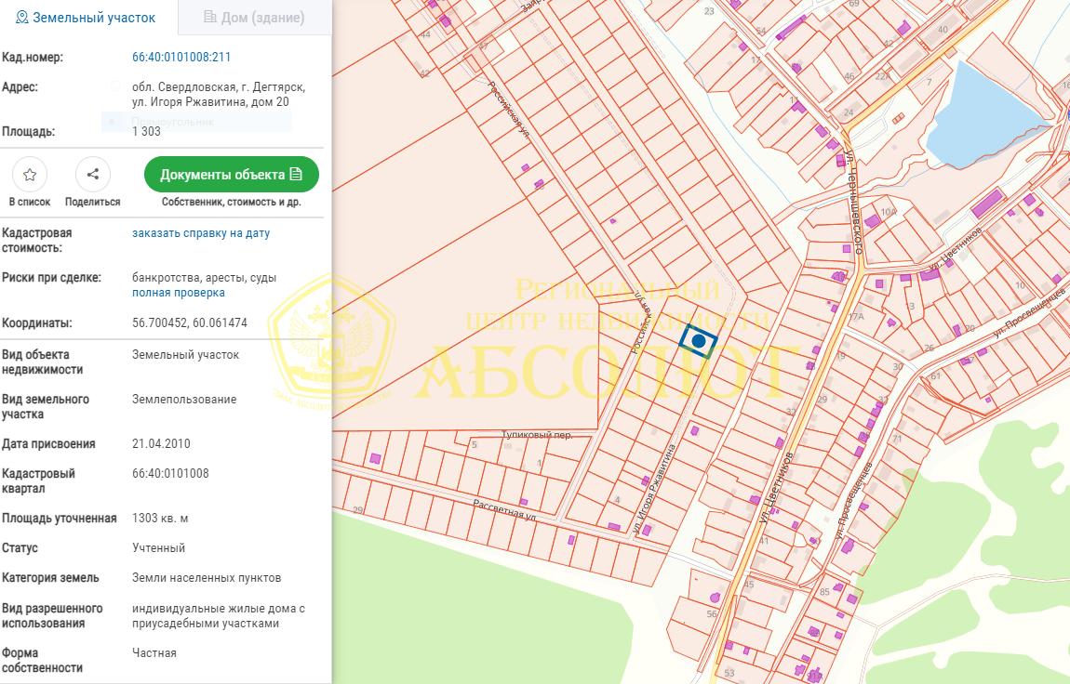Click ул. Цветников label near bottom road
Screen dimensions: 1070x684
[775, 487]
